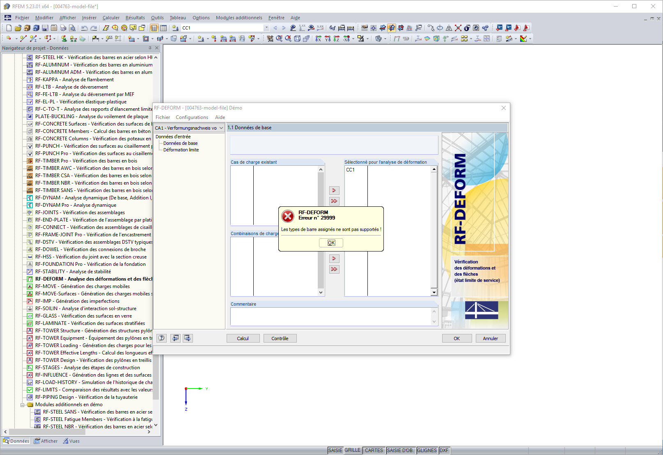Open the CC1 load case dropdown in toolbar

point(266,28)
